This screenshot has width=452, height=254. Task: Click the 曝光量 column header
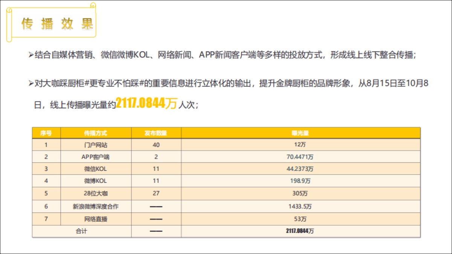pyautogui.click(x=299, y=132)
